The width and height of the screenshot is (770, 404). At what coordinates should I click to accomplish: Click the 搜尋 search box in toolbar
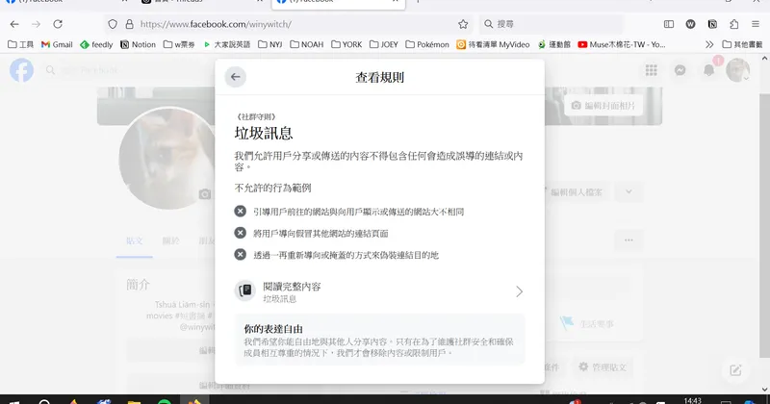coord(550,24)
